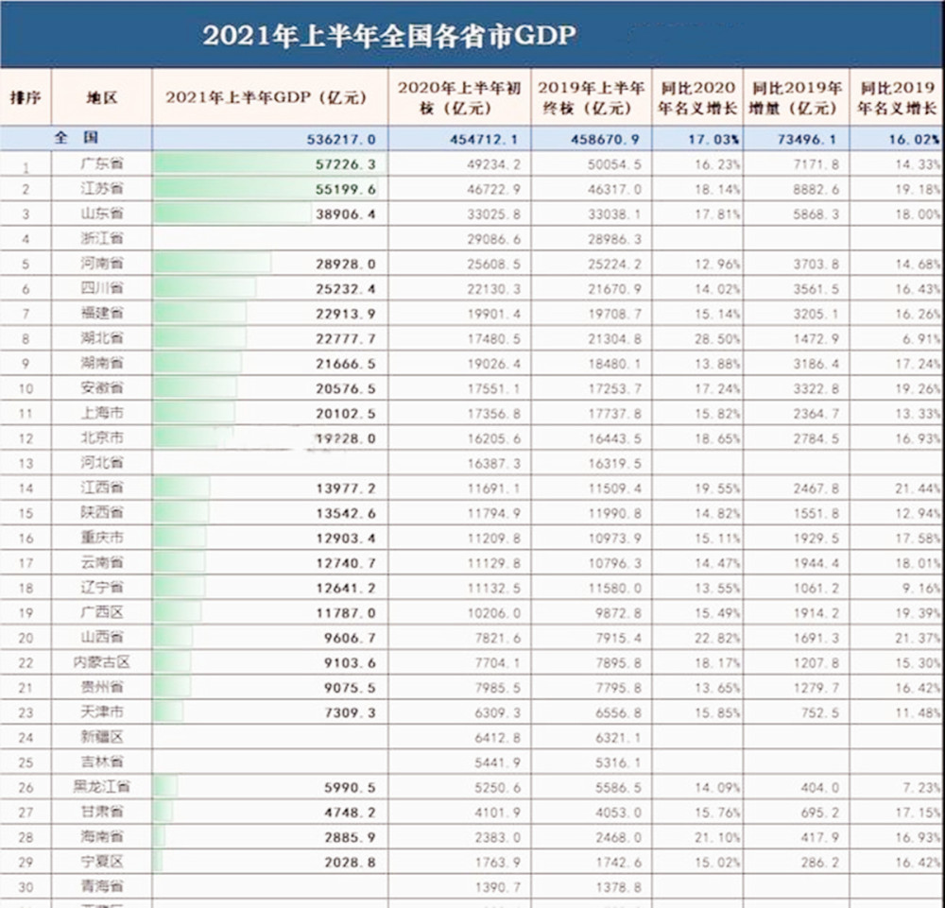Image resolution: width=945 pixels, height=908 pixels.
Task: Click the '2019年上半年终核（亿元）' header
Action: 592,97
